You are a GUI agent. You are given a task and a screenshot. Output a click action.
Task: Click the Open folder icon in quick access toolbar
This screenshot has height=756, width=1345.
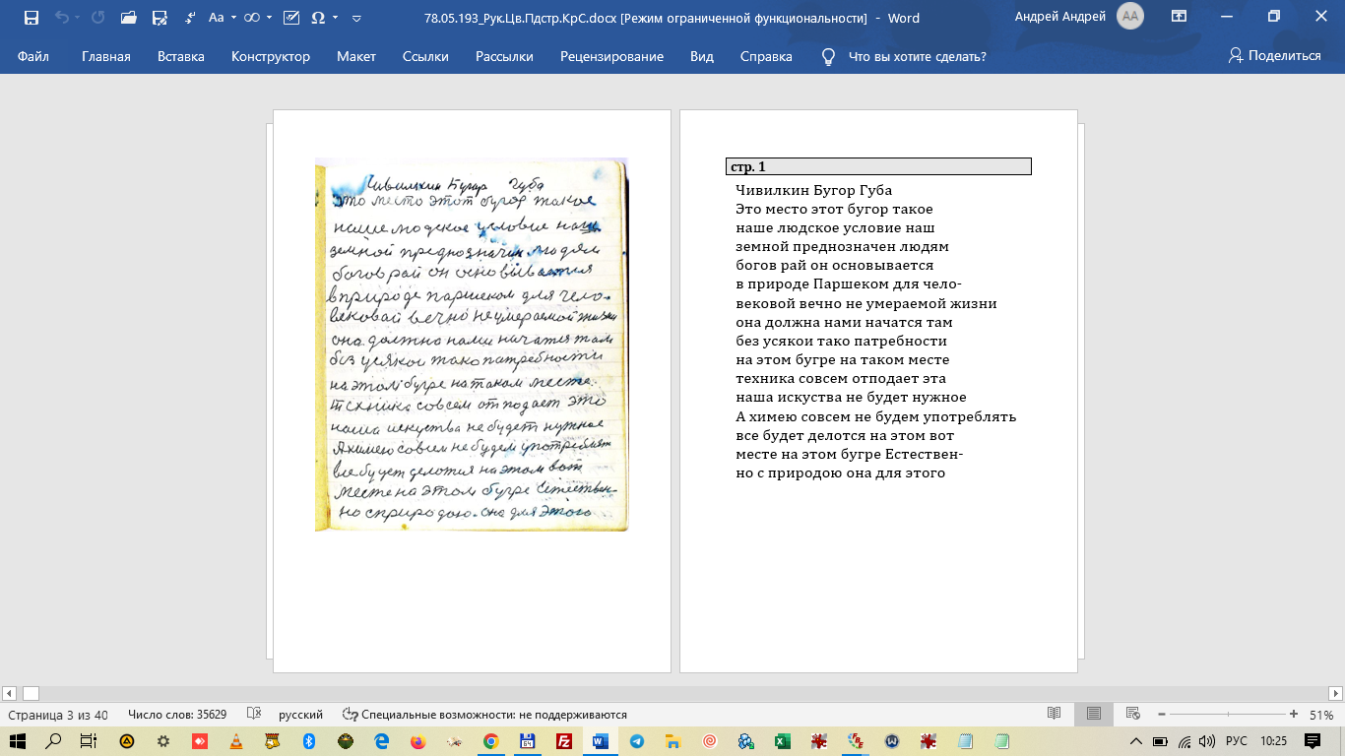[x=127, y=18]
